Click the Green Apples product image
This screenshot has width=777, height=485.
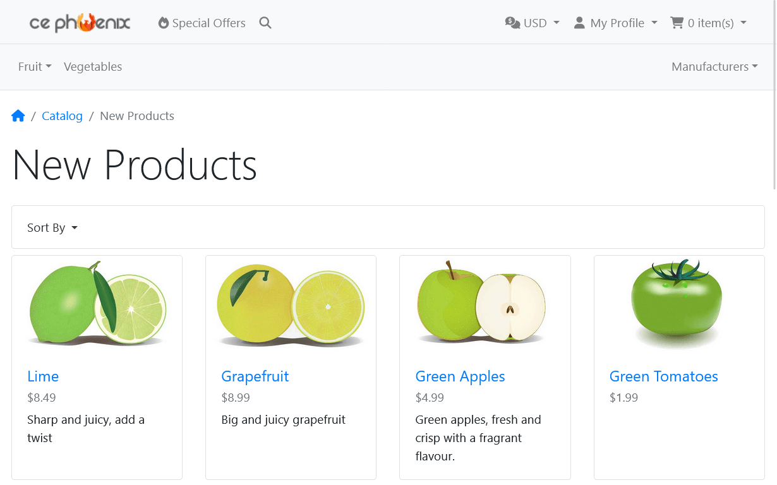click(481, 304)
